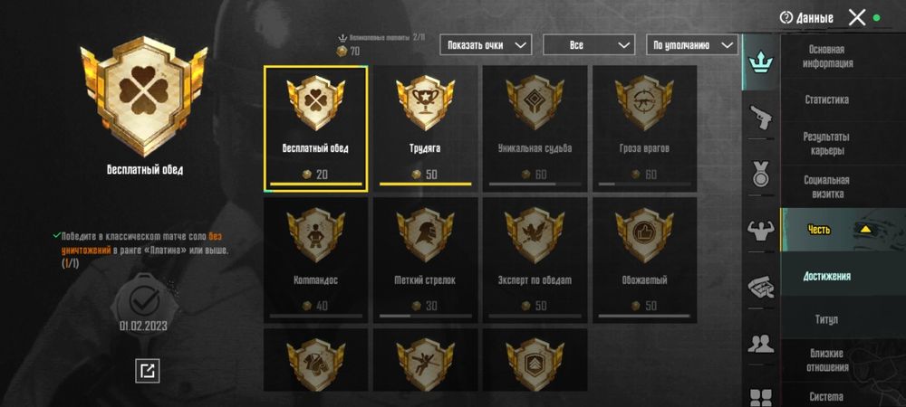Click the share icon under the date
The width and height of the screenshot is (906, 407).
[x=148, y=371]
